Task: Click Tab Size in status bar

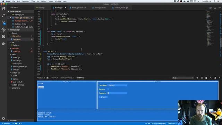Action: point(172,124)
